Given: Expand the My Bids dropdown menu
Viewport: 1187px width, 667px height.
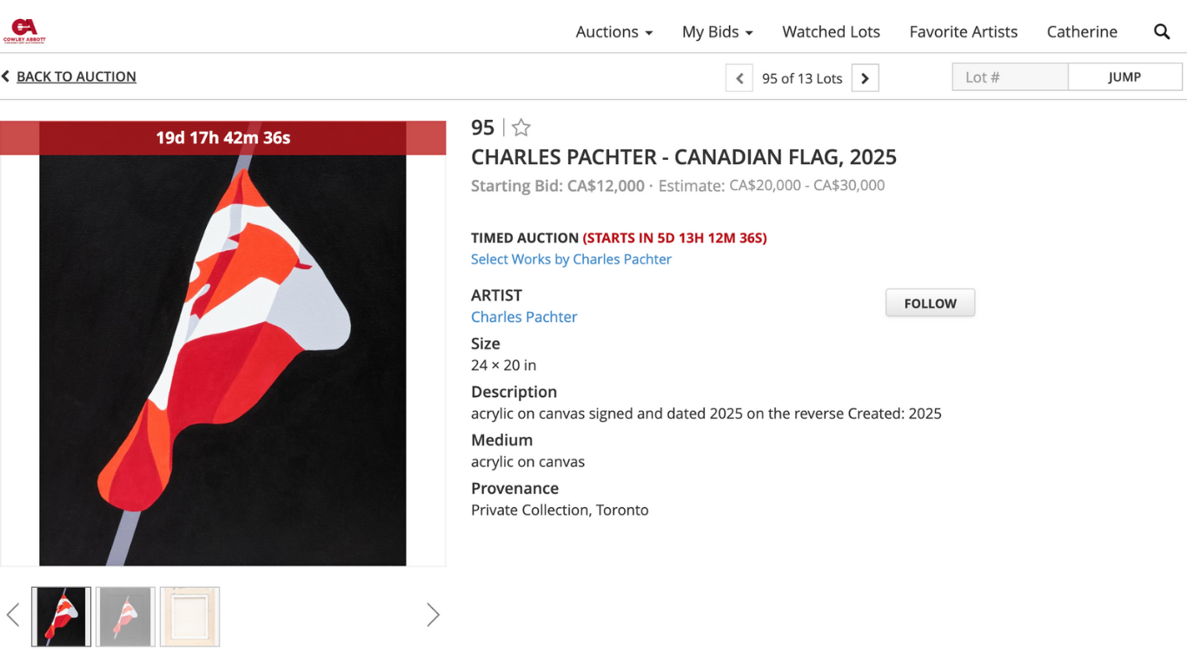Looking at the screenshot, I should 717,32.
